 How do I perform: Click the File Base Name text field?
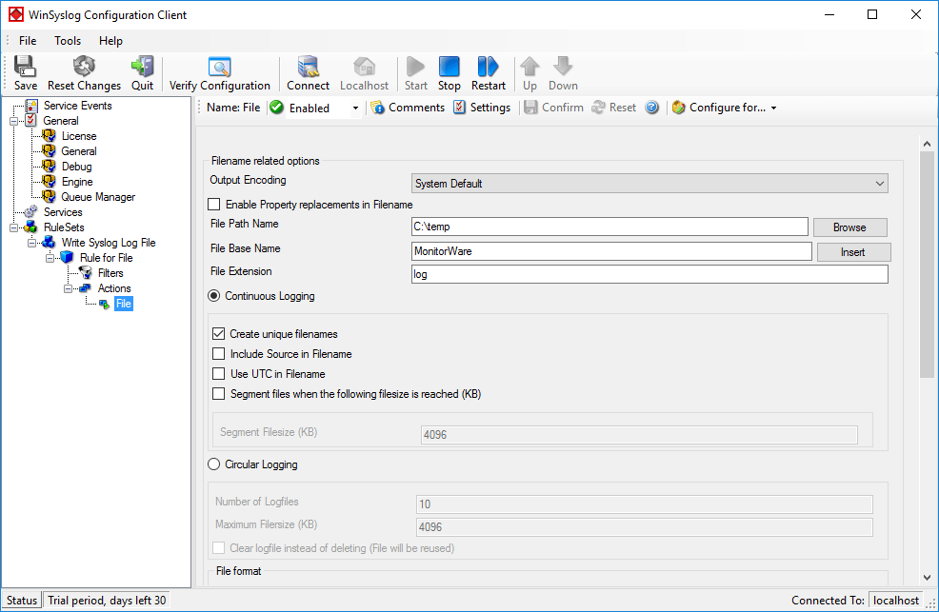(610, 251)
